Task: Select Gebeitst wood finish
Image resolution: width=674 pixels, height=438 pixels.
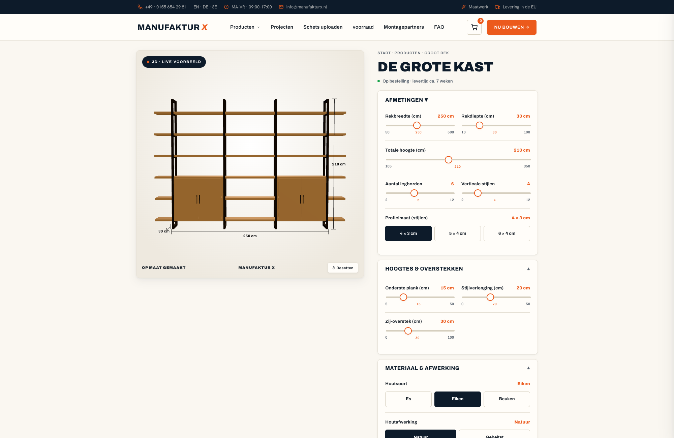Action: [494, 434]
